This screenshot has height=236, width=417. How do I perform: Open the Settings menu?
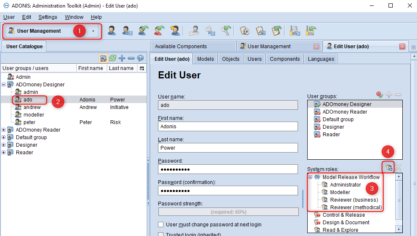(x=48, y=17)
